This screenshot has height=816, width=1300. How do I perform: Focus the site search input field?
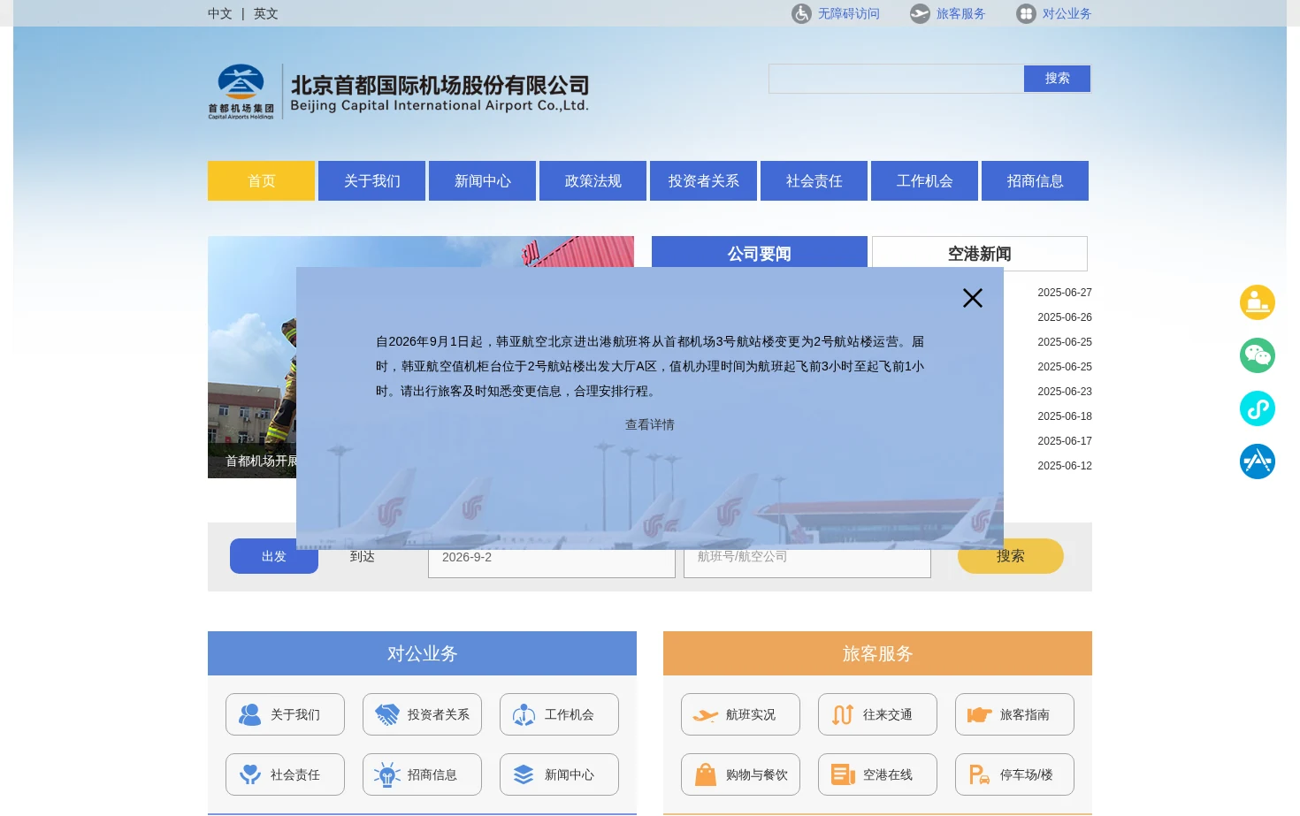click(x=896, y=79)
